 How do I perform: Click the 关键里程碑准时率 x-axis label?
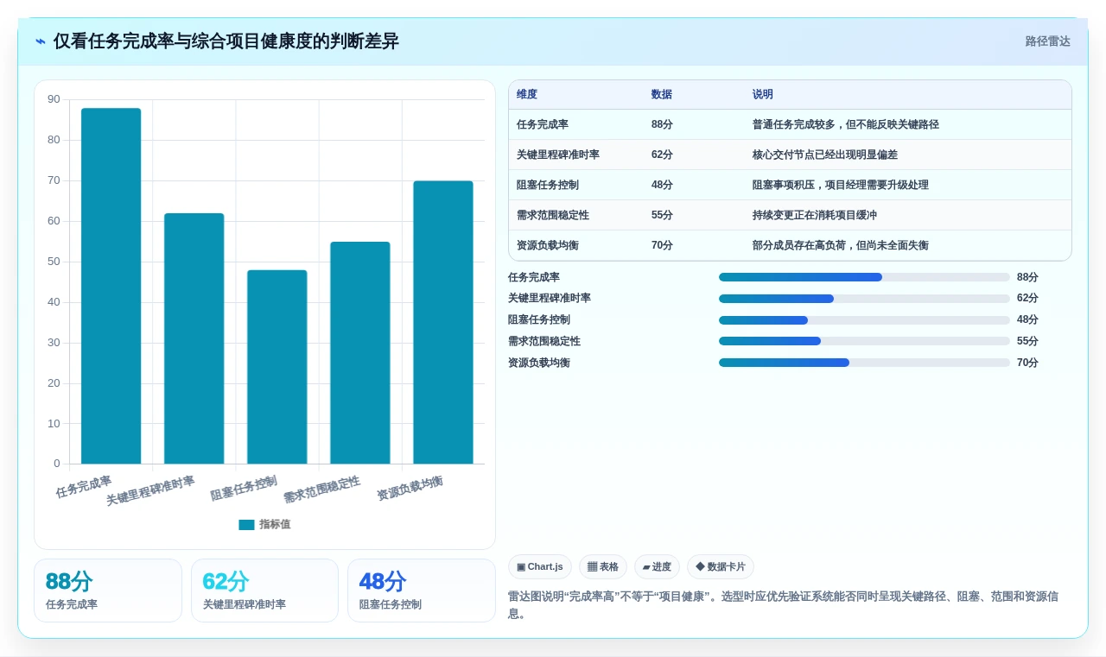click(150, 490)
